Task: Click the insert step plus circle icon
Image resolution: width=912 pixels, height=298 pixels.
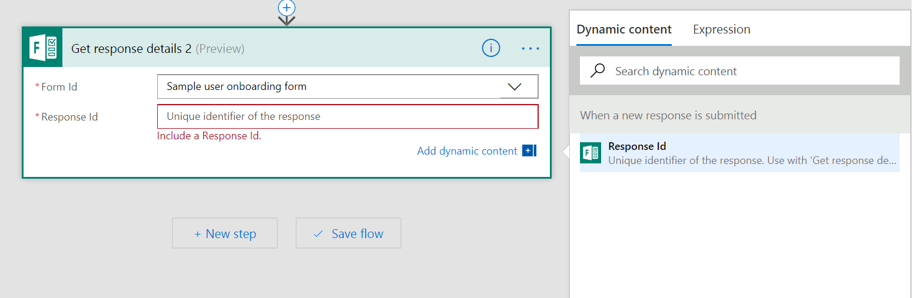Action: (x=286, y=7)
